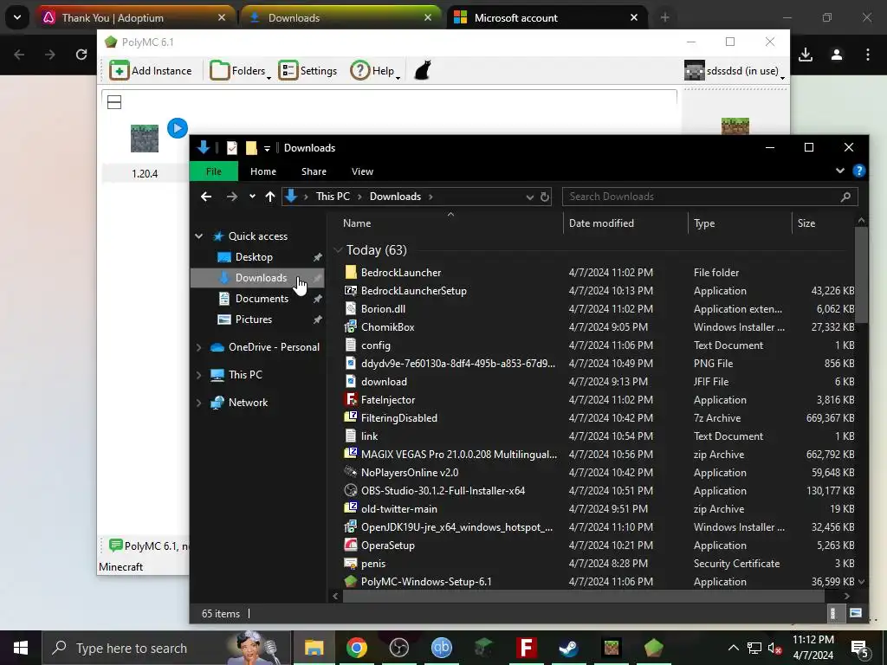Open the address bar history dropdown

pyautogui.click(x=529, y=197)
